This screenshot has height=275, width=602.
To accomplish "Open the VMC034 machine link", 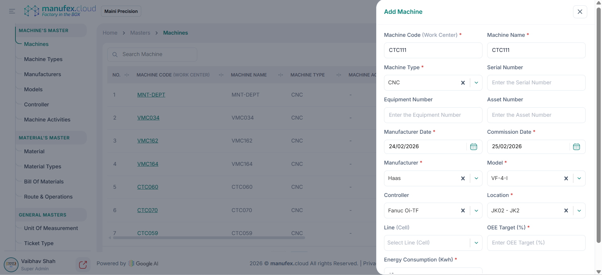I will click(x=148, y=118).
